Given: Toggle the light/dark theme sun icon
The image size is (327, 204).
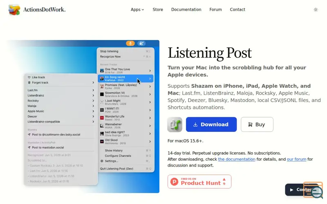Looking at the screenshot, I should [x=316, y=9].
